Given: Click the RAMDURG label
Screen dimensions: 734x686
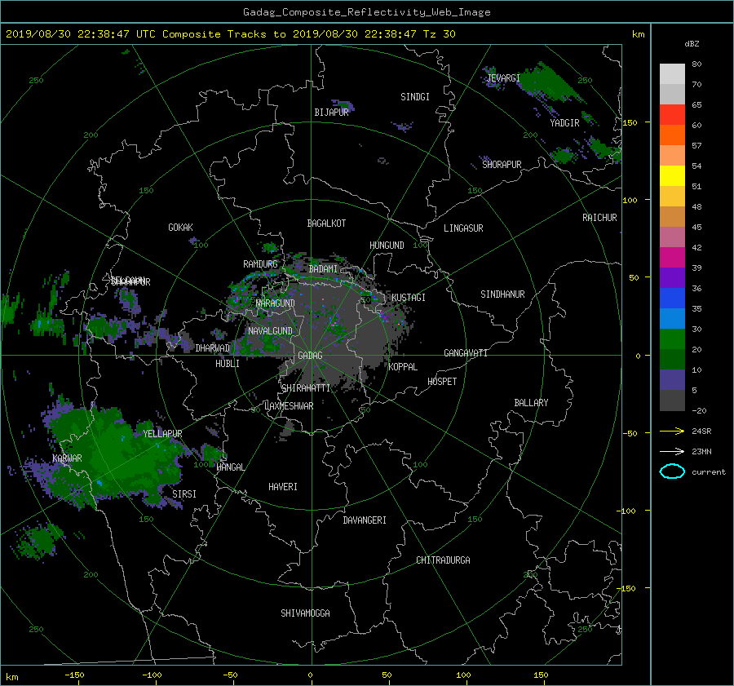Looking at the screenshot, I should tap(260, 264).
